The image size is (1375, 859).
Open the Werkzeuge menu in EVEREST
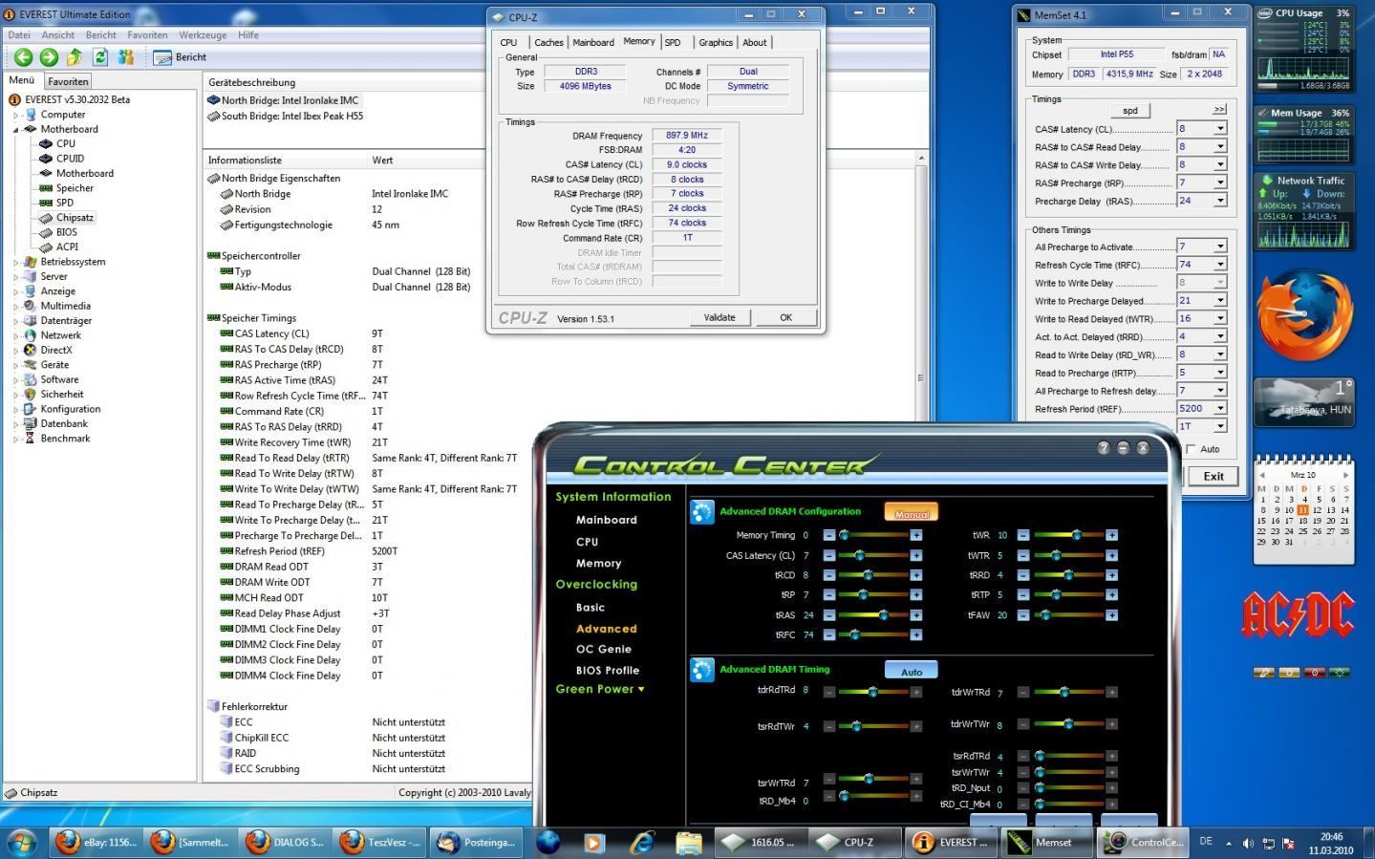pyautogui.click(x=203, y=34)
